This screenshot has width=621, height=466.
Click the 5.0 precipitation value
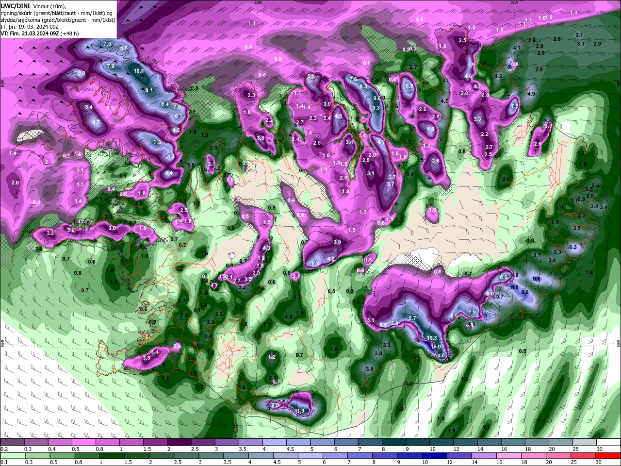[82, 73]
